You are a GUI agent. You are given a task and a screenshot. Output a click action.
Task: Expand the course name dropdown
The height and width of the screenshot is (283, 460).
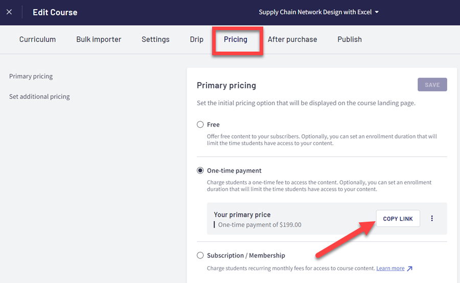[377, 12]
